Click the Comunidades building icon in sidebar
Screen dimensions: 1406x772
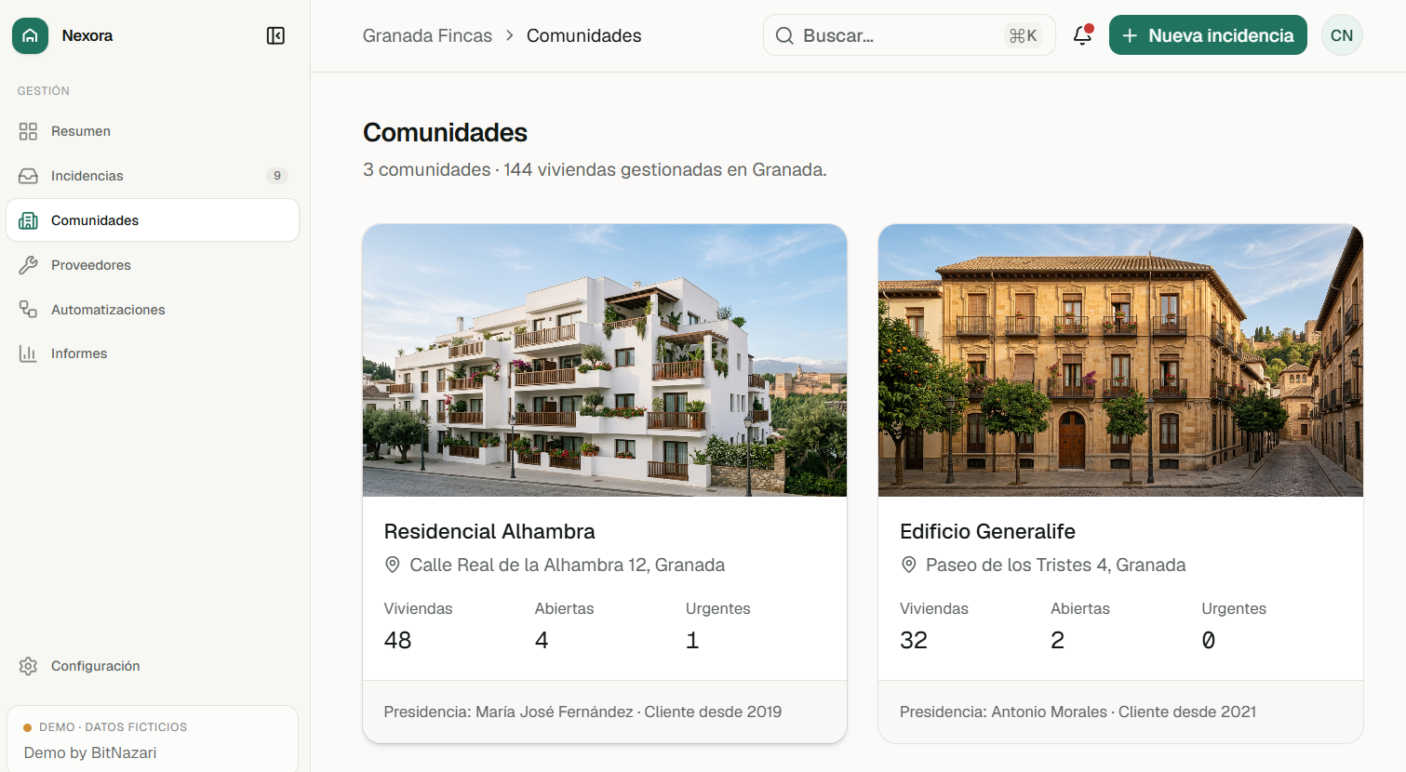[28, 220]
